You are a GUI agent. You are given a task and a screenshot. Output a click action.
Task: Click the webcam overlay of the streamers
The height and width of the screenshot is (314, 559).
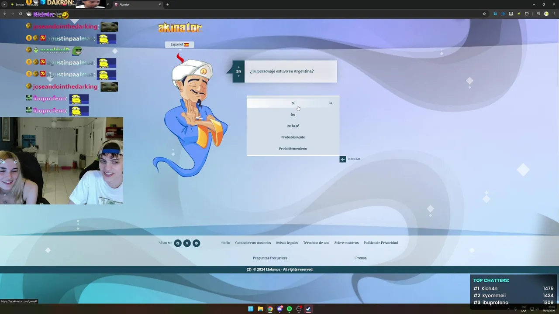pyautogui.click(x=62, y=160)
